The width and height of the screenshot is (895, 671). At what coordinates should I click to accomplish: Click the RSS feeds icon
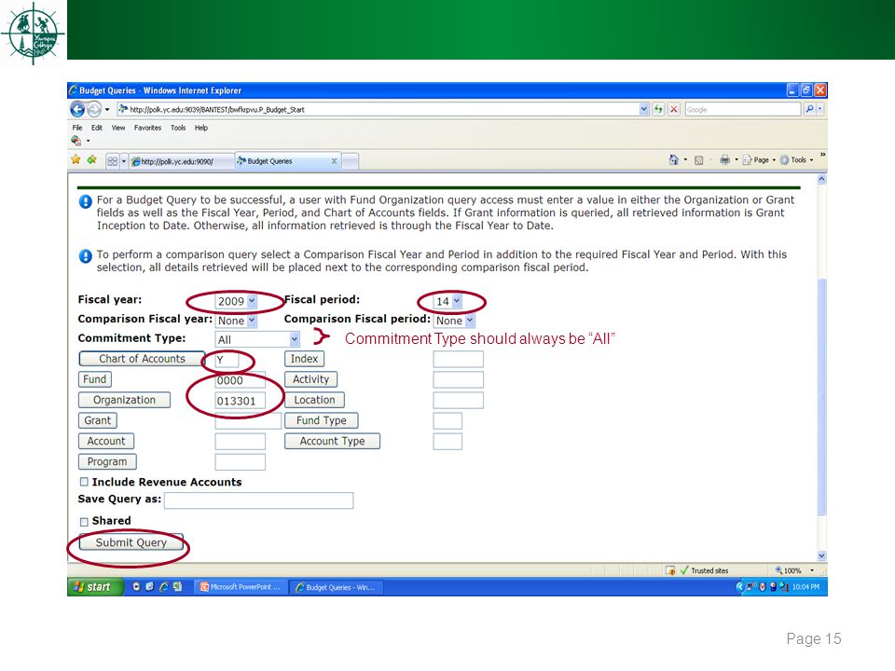tap(698, 160)
